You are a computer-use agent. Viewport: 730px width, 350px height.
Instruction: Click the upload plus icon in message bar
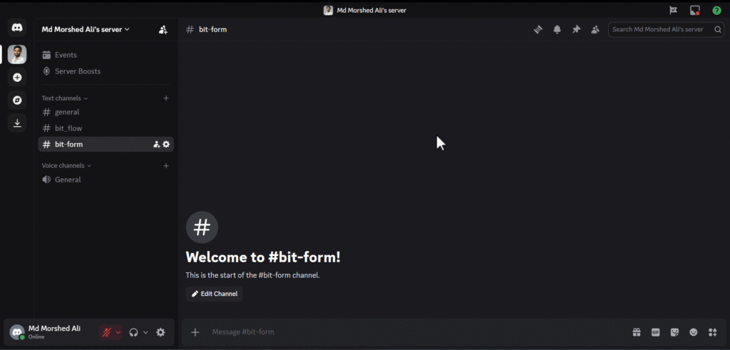tap(195, 332)
